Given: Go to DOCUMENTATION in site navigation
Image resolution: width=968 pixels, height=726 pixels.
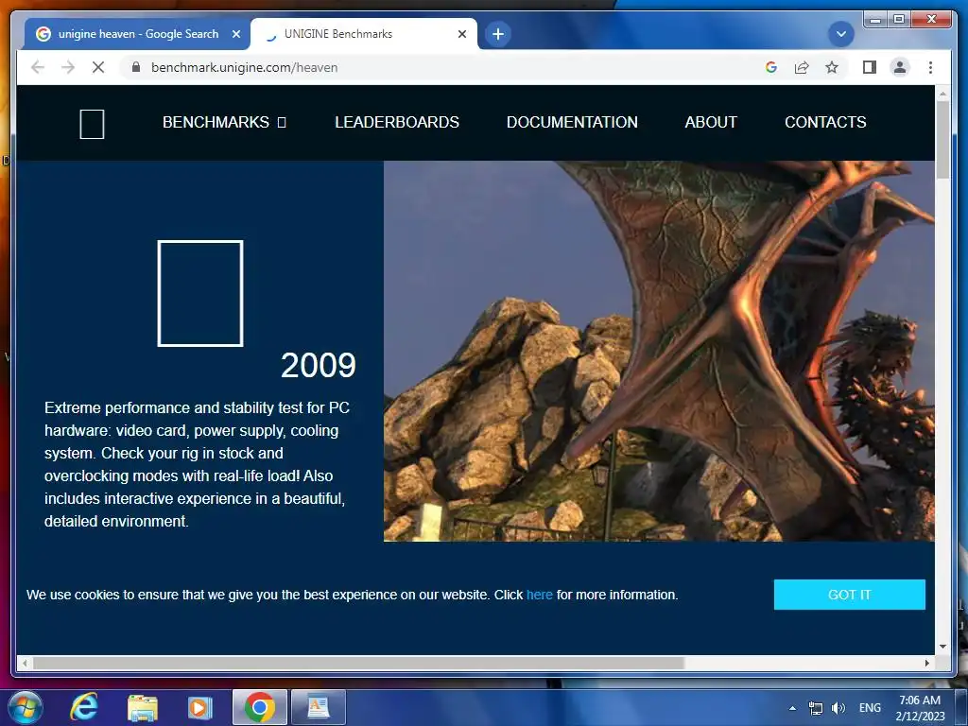Looking at the screenshot, I should pyautogui.click(x=572, y=122).
